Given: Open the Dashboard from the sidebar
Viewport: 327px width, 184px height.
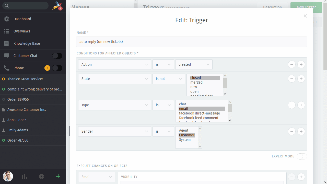Looking at the screenshot, I should click(22, 19).
